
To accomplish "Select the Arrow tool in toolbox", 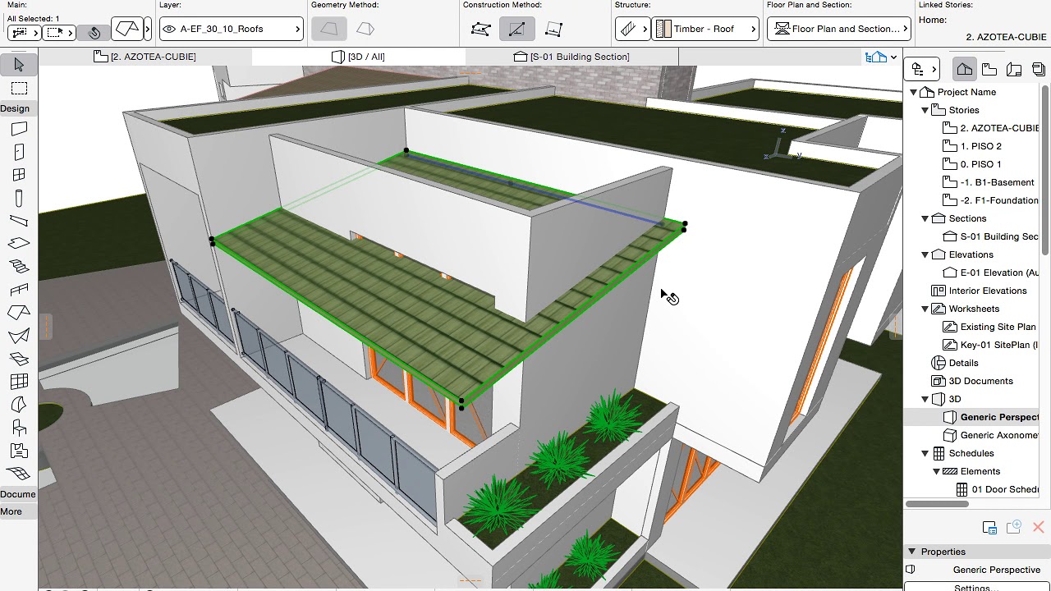I will click(x=19, y=65).
